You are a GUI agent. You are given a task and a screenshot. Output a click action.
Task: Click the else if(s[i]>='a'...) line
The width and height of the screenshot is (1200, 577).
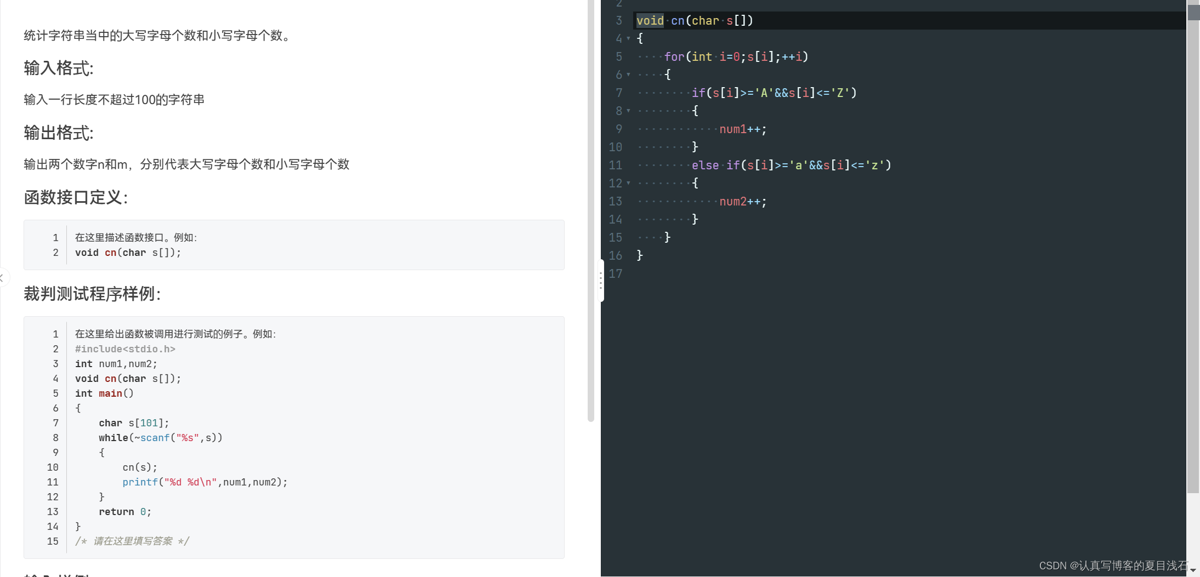tap(792, 165)
